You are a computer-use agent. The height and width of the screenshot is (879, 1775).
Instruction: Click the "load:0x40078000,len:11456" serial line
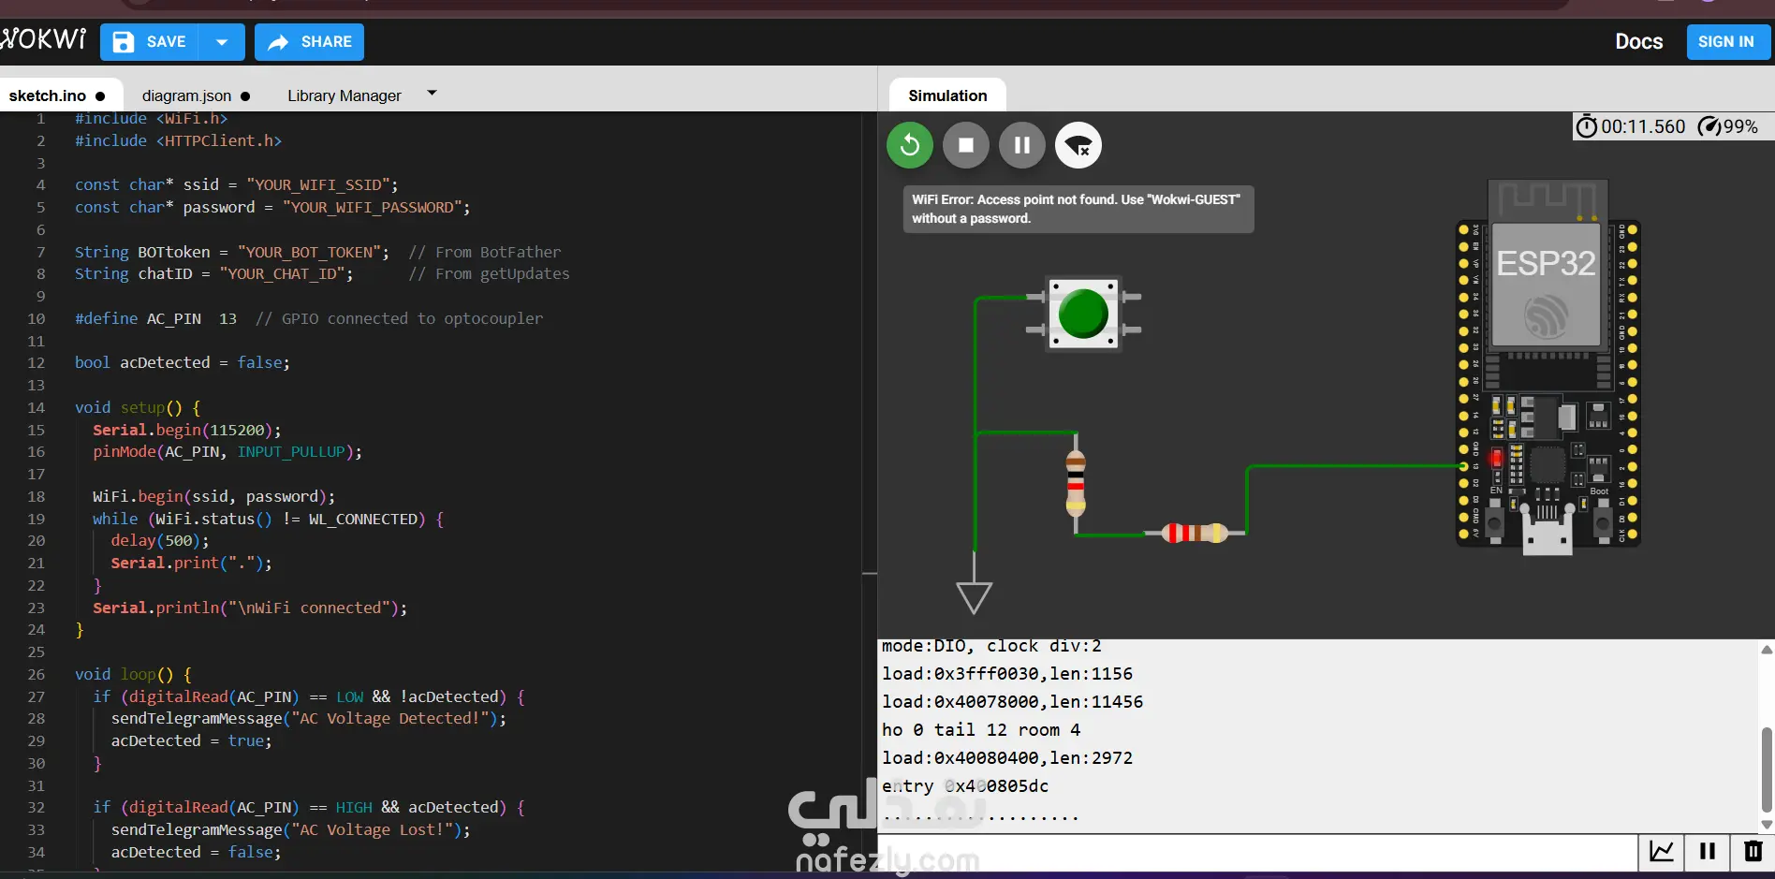coord(1012,702)
